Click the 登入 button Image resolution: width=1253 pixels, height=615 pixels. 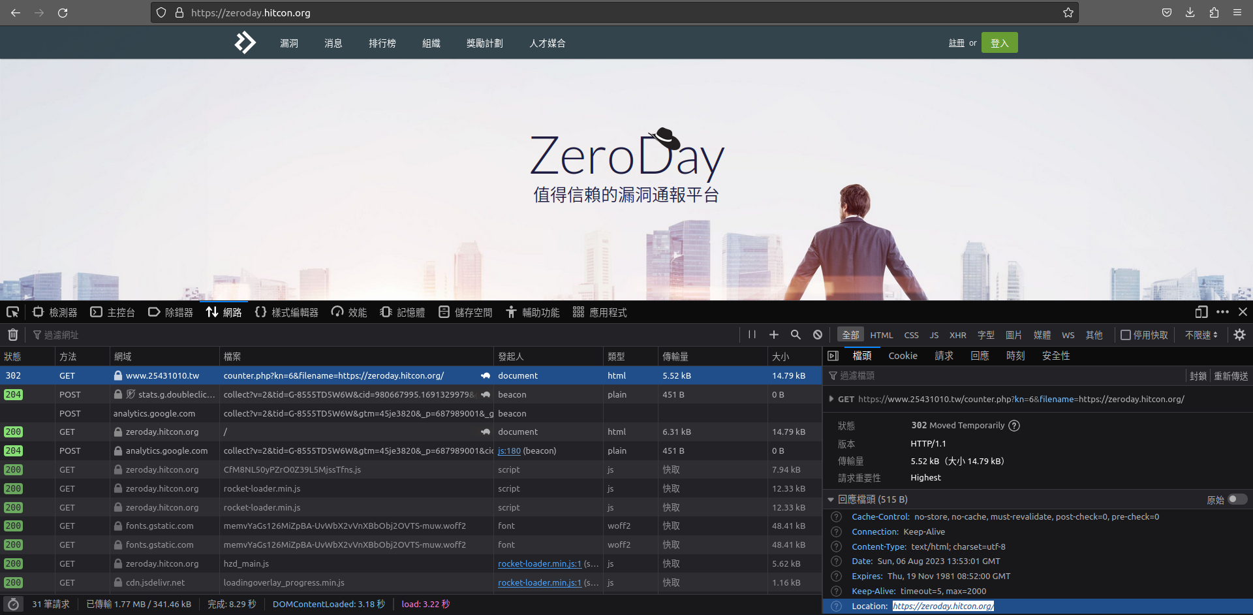point(1000,42)
